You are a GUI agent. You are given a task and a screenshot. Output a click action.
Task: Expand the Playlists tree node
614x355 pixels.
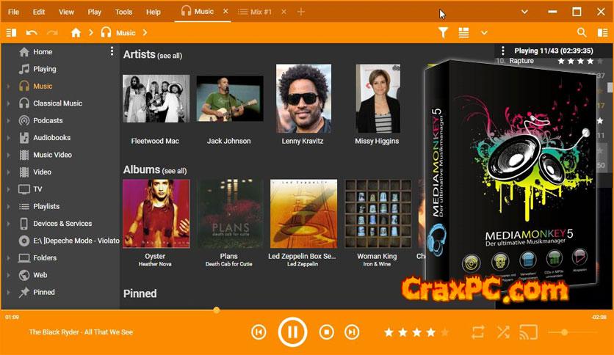(8, 206)
